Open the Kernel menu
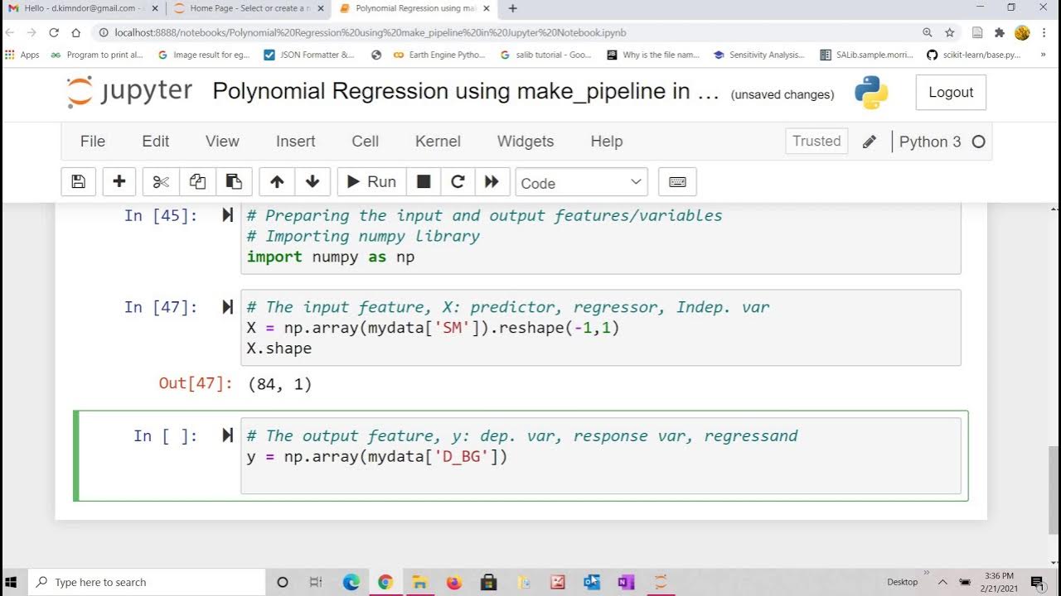The width and height of the screenshot is (1061, 596). tap(438, 142)
